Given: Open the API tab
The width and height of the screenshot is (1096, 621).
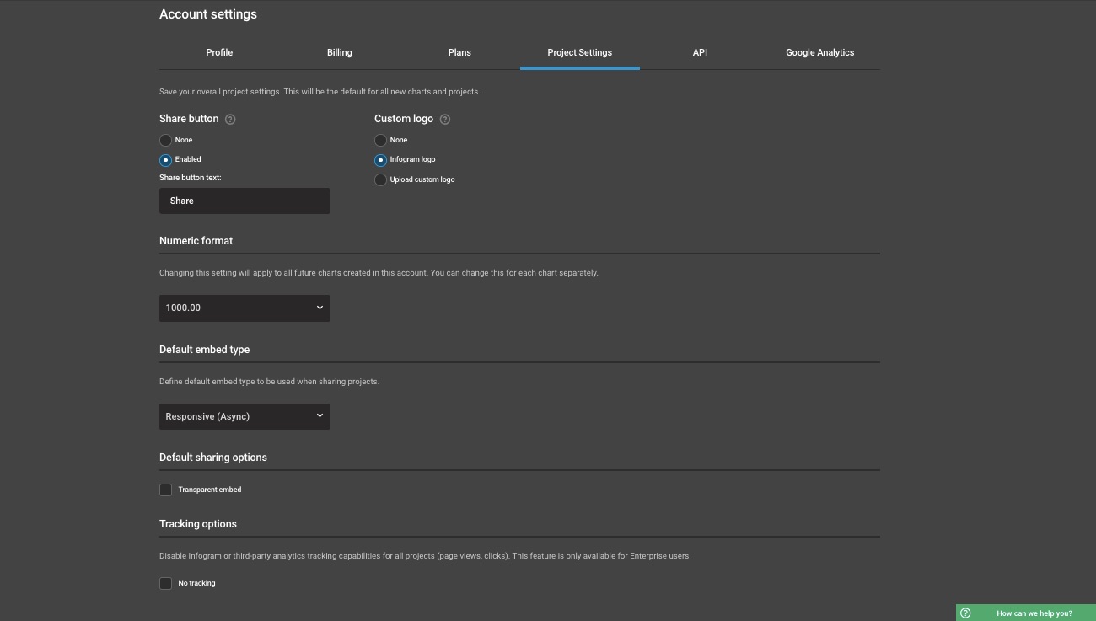Looking at the screenshot, I should (700, 52).
